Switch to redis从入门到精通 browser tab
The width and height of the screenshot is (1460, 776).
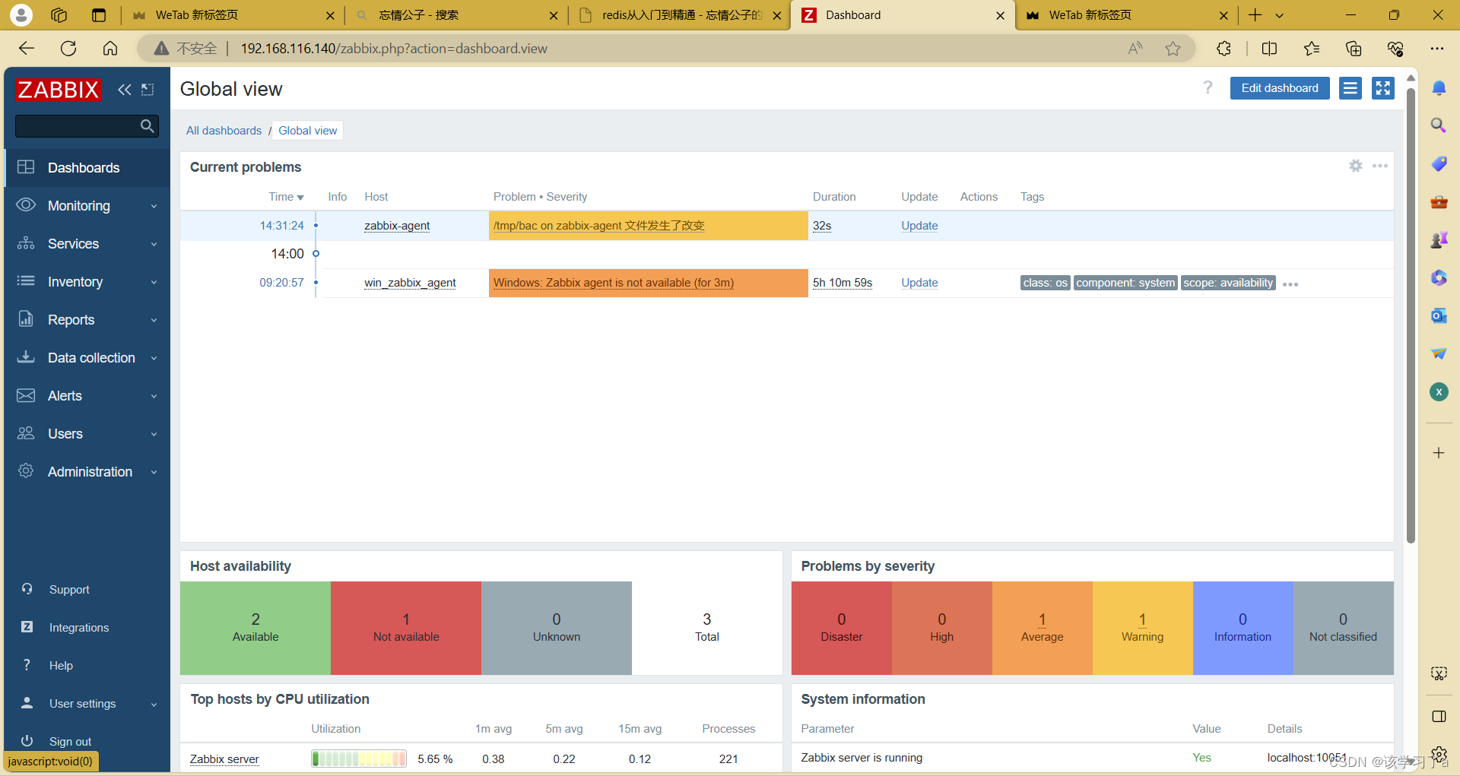tap(679, 15)
